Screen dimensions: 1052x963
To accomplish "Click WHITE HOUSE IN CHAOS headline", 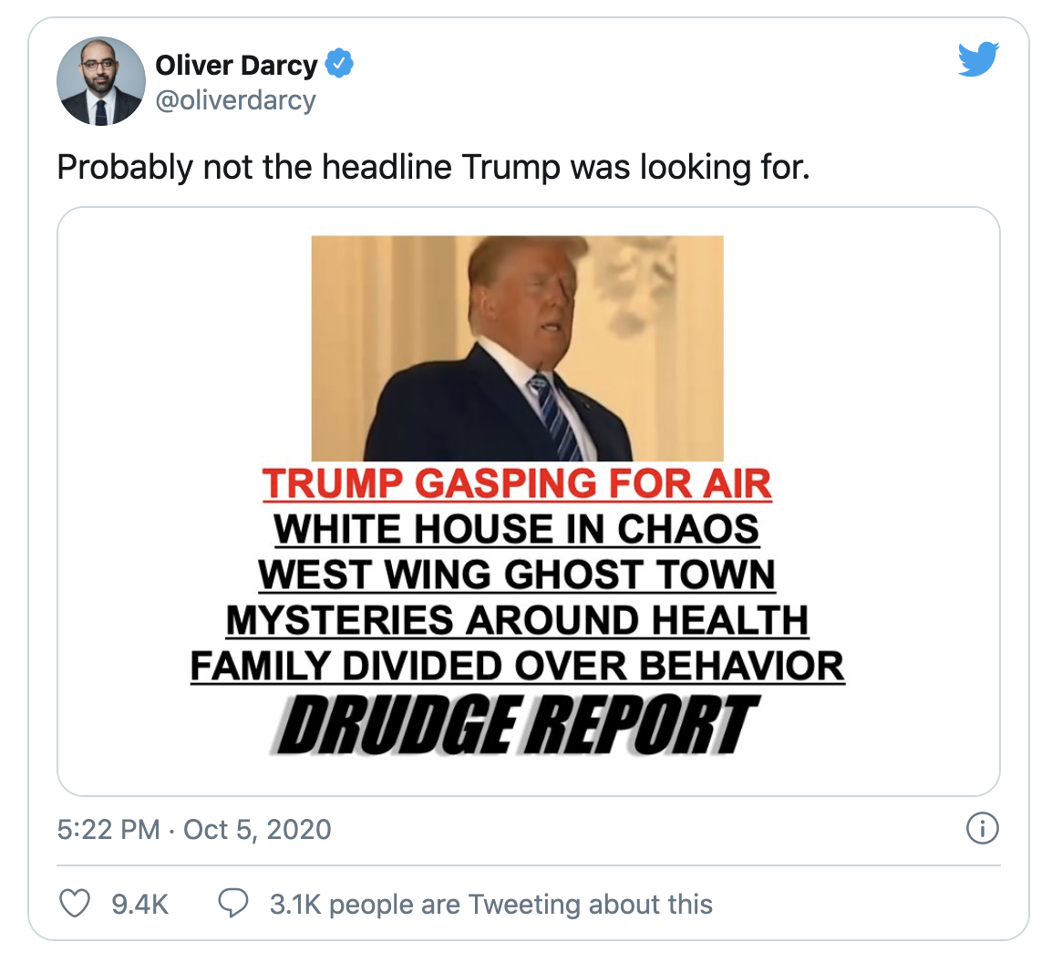I will click(x=517, y=530).
